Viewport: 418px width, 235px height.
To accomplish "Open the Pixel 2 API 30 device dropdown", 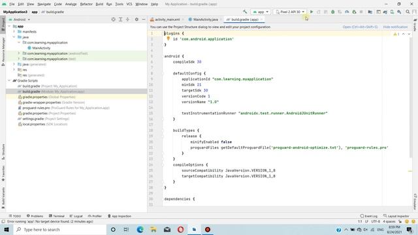I will tap(290, 12).
